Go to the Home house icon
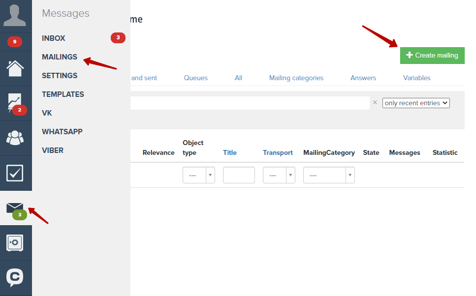The height and width of the screenshot is (296, 476). point(15,68)
